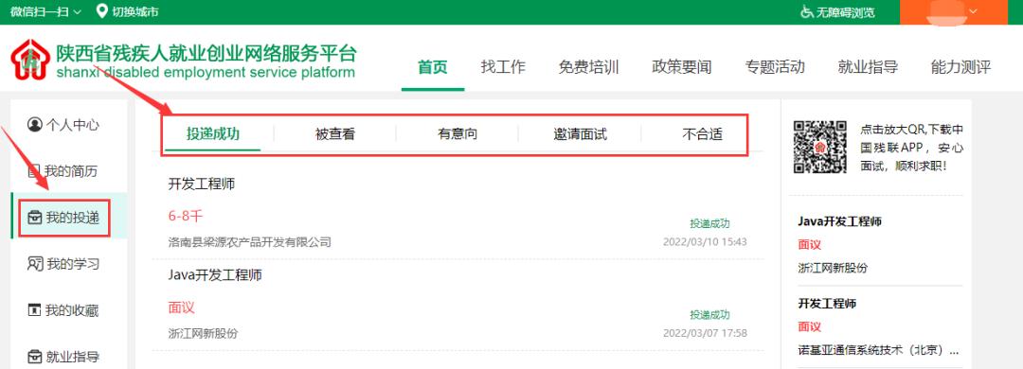Image resolution: width=1023 pixels, height=369 pixels.
Task: Click the 我的简历 resume icon
Action: (x=34, y=171)
